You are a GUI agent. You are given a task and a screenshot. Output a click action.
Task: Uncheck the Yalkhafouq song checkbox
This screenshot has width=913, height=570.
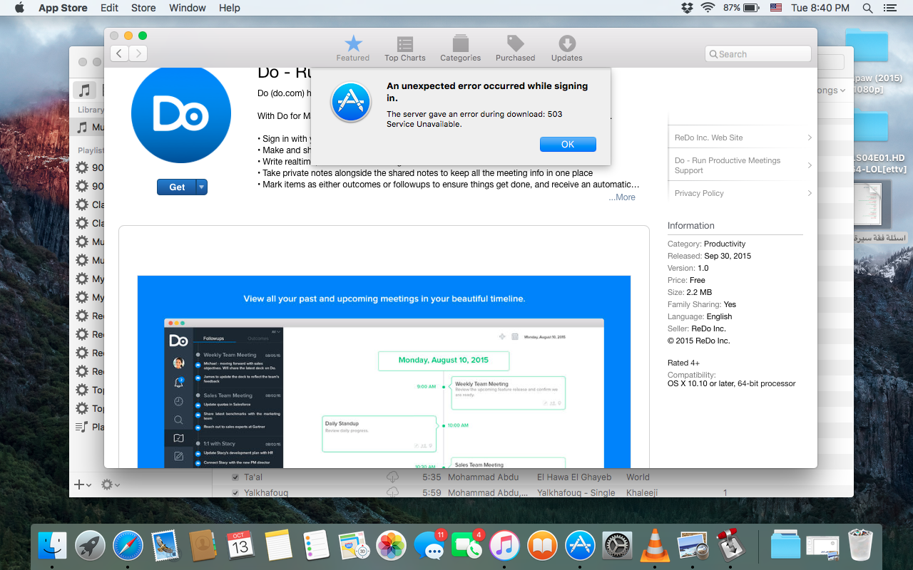pyautogui.click(x=235, y=493)
